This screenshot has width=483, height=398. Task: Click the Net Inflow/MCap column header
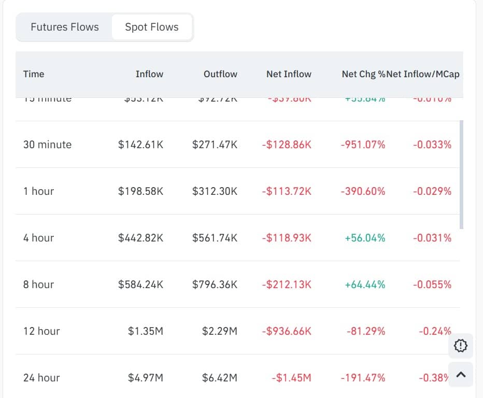coord(423,74)
